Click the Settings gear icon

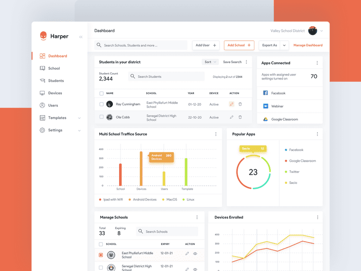click(x=42, y=130)
